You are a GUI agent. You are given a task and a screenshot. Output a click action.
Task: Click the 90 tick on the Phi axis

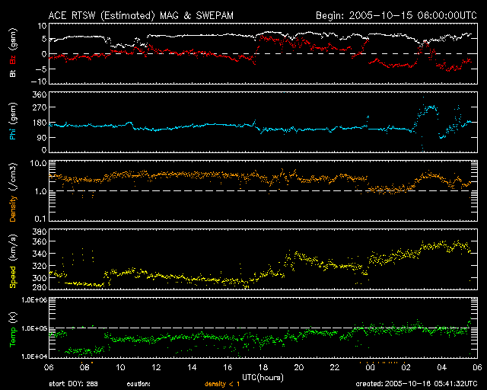coord(42,138)
